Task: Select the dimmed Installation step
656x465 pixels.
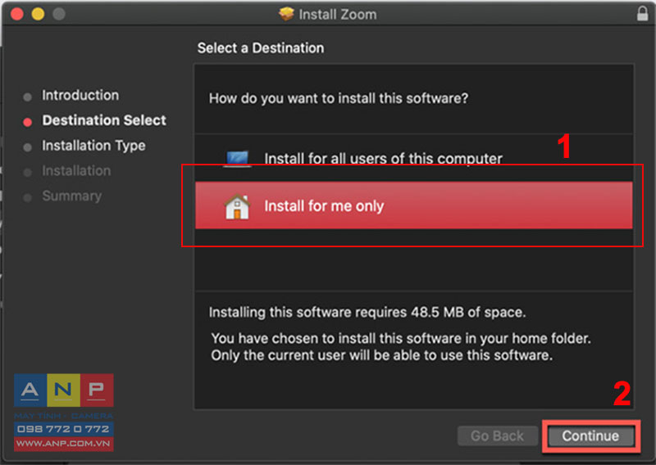Action: tap(76, 171)
